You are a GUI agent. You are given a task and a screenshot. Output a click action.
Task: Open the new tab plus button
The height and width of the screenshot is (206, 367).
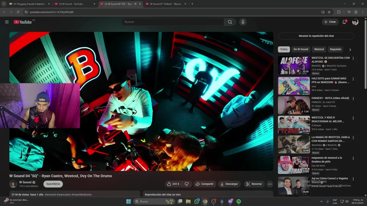[x=192, y=4]
